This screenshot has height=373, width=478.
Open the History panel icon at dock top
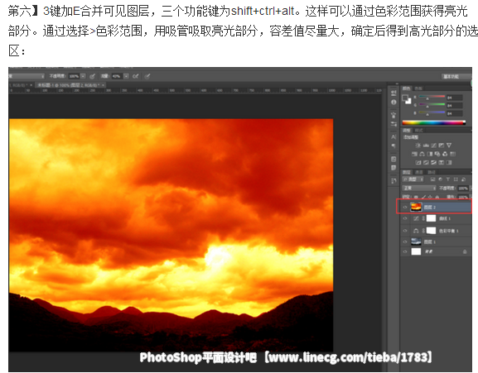tap(394, 93)
